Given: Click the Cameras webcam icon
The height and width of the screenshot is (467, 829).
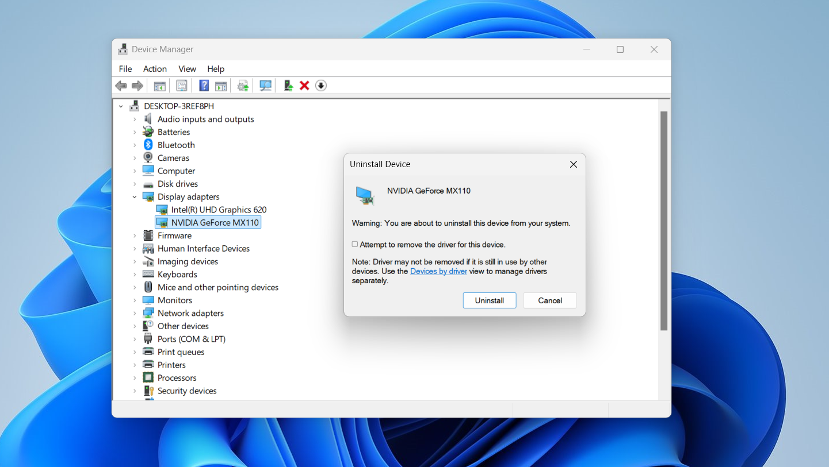Looking at the screenshot, I should [x=148, y=158].
